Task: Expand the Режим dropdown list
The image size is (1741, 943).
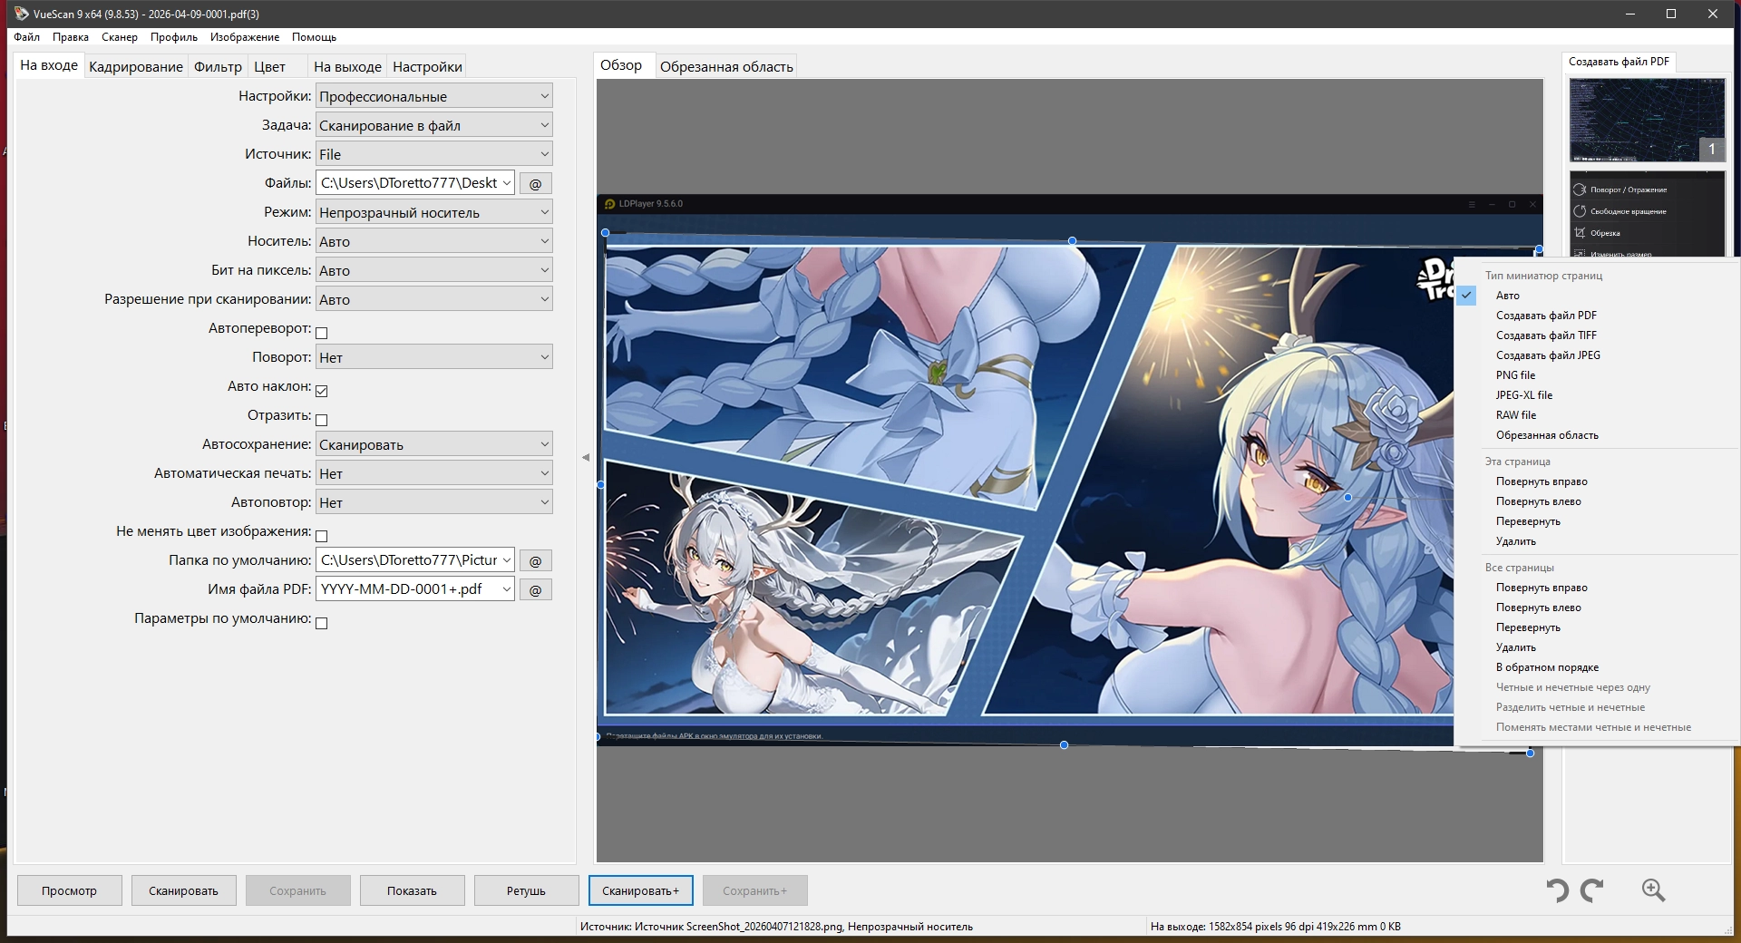Action: click(x=433, y=212)
